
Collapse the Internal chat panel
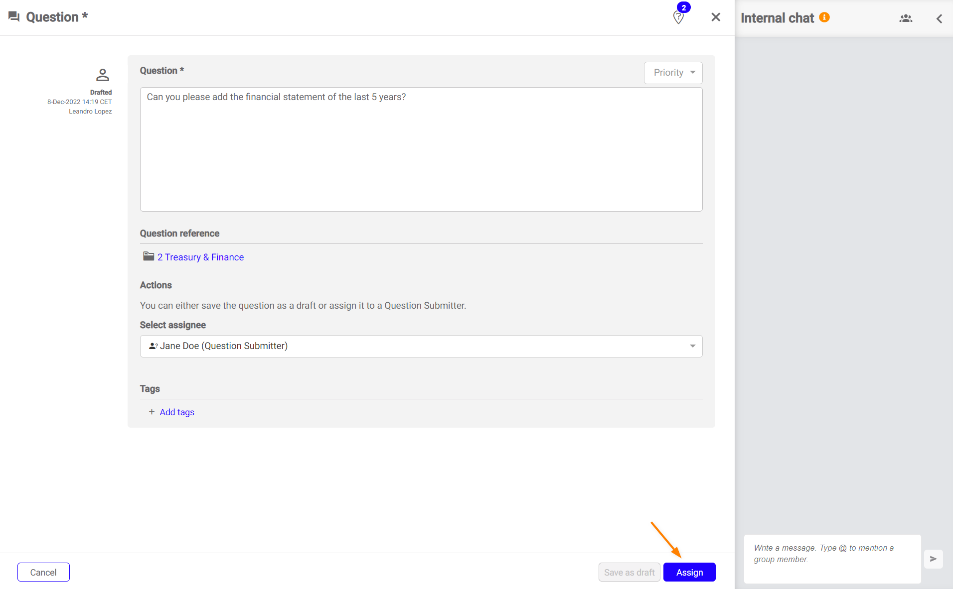click(x=939, y=18)
